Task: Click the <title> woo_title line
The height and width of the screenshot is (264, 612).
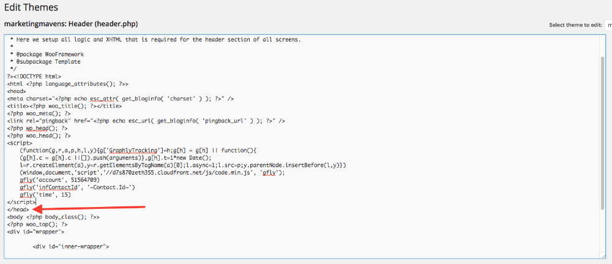Action: click(x=64, y=106)
